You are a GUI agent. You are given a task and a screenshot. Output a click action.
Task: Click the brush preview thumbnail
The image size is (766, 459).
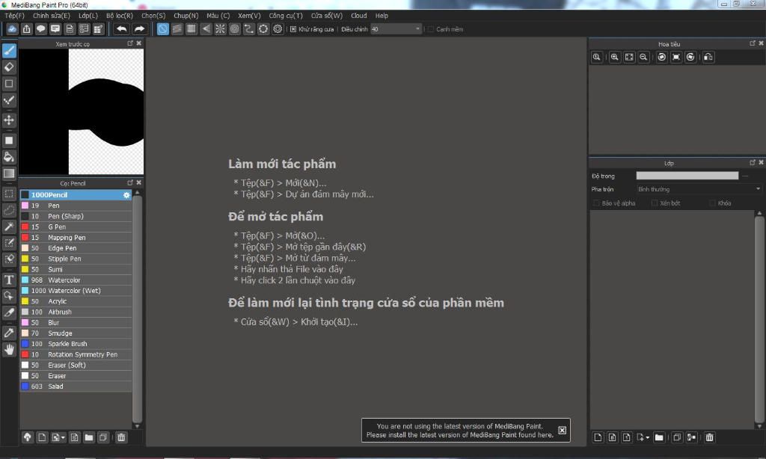click(82, 111)
